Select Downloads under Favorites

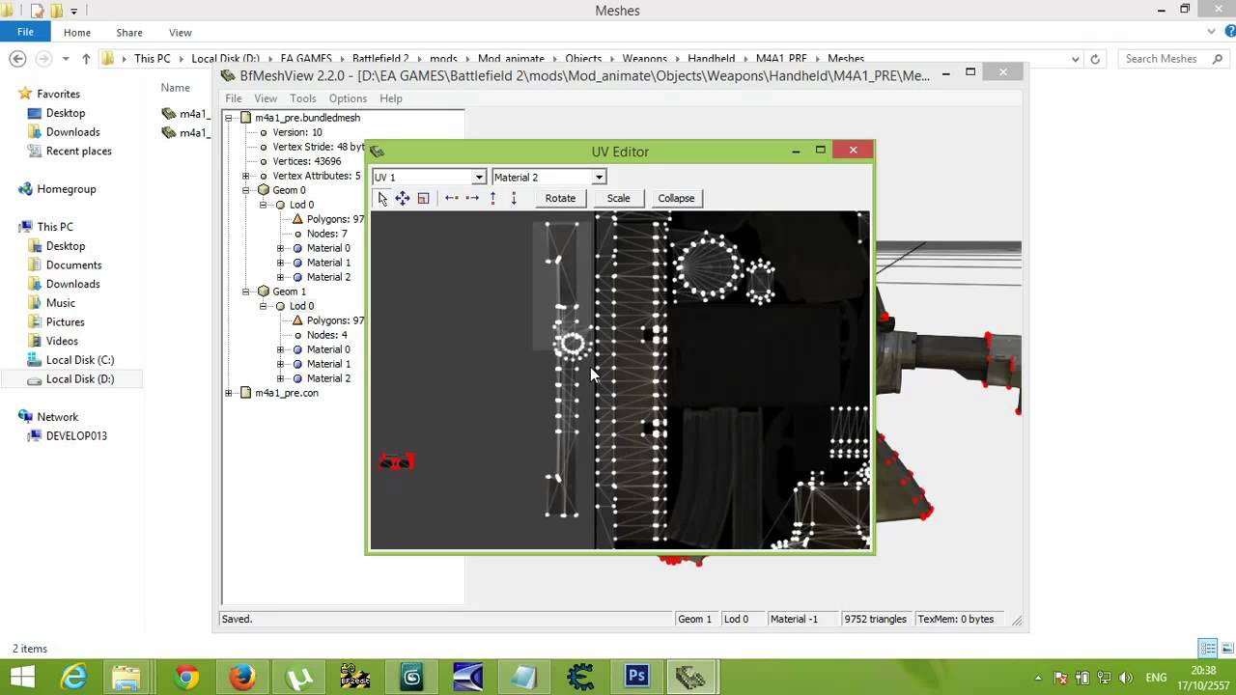(x=72, y=132)
